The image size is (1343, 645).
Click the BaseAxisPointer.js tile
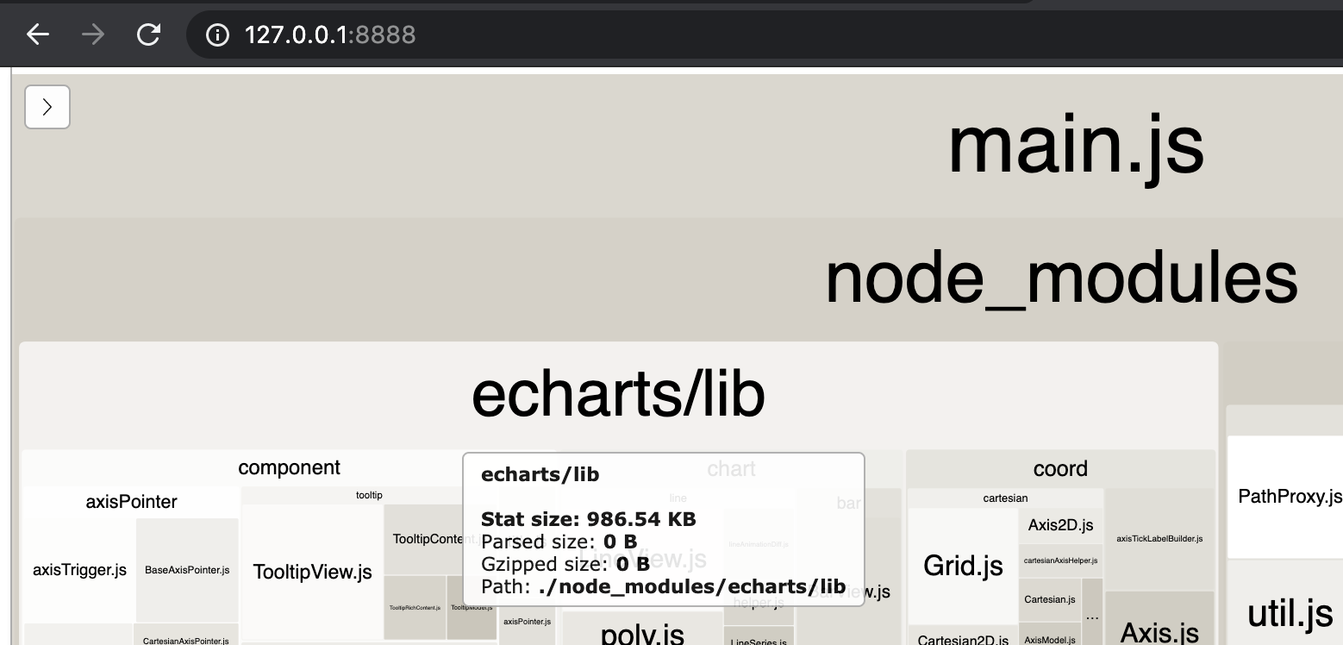187,569
